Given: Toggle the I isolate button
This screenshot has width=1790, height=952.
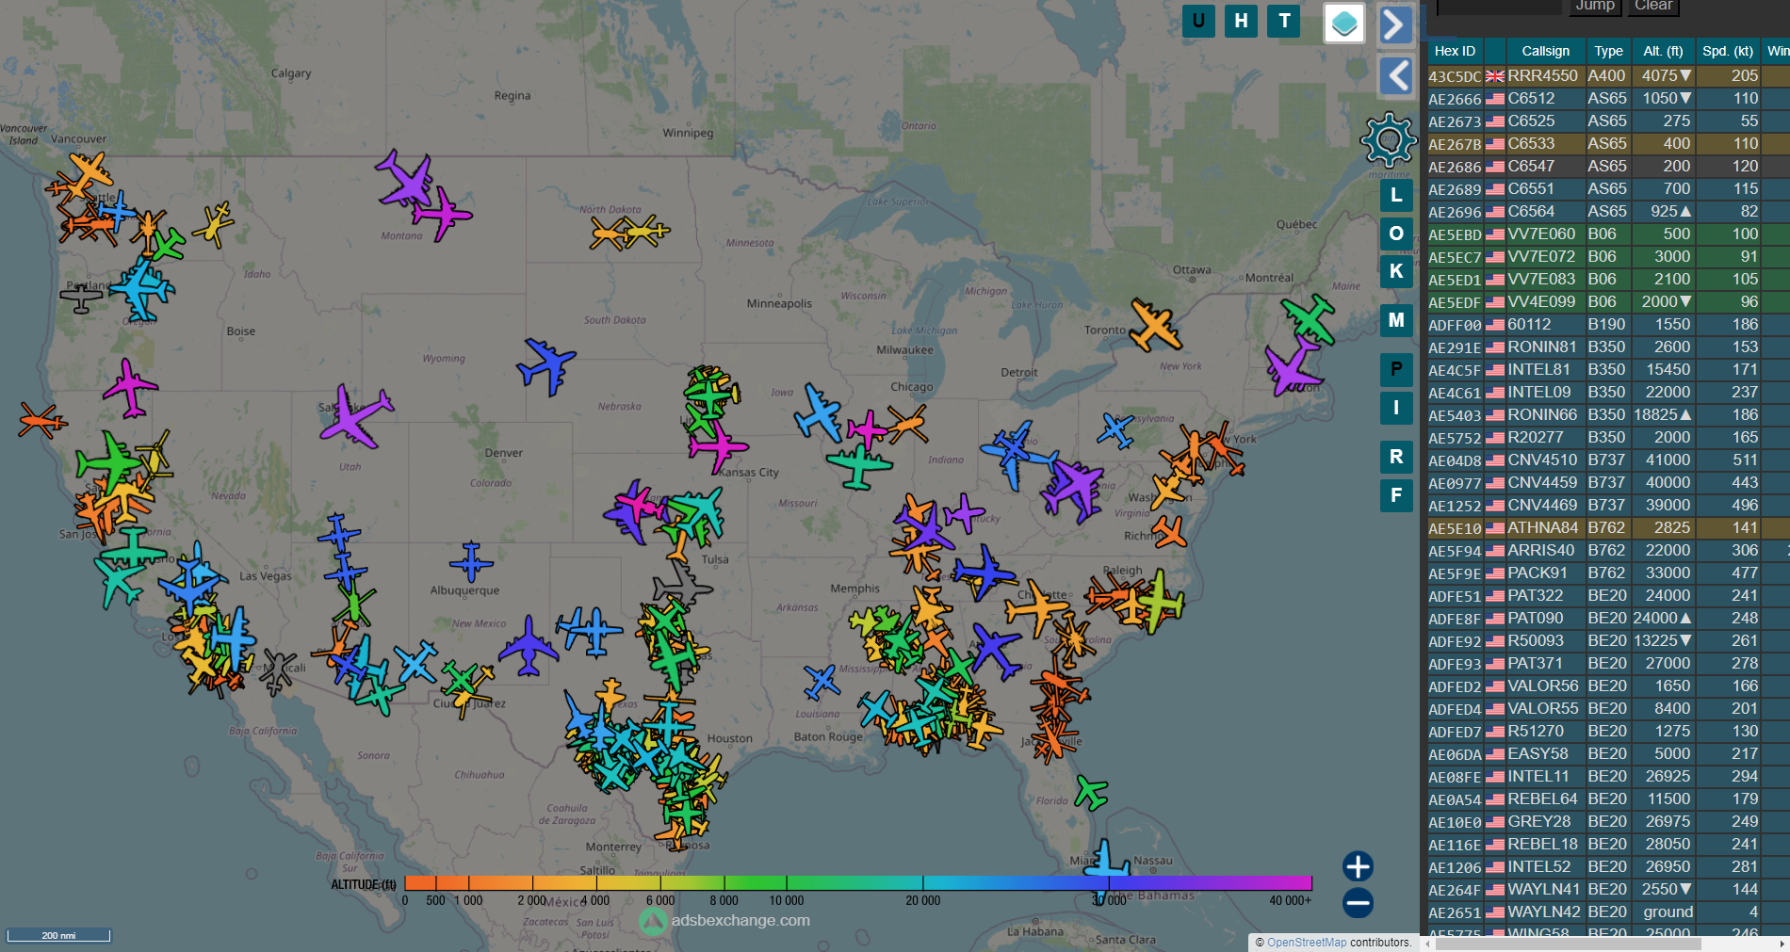Looking at the screenshot, I should [1396, 408].
